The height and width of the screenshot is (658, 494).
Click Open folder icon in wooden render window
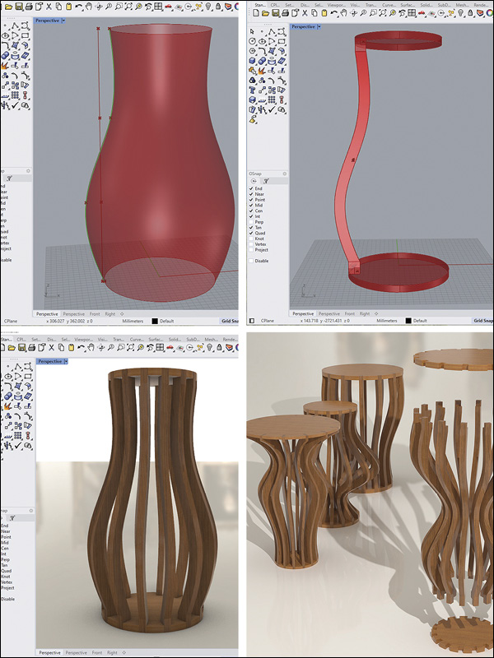click(12, 347)
